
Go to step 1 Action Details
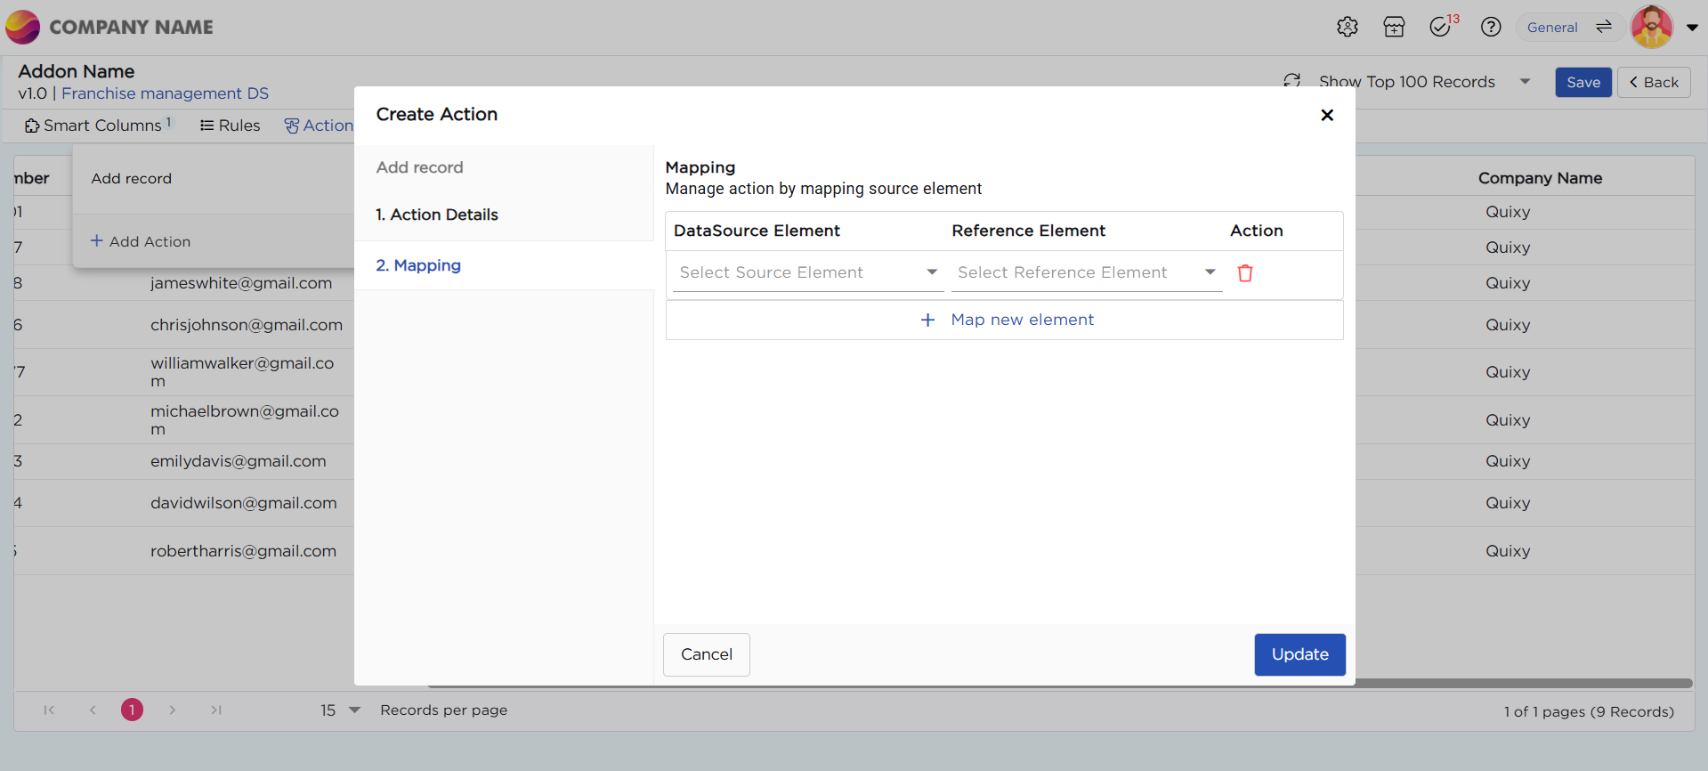(x=437, y=215)
